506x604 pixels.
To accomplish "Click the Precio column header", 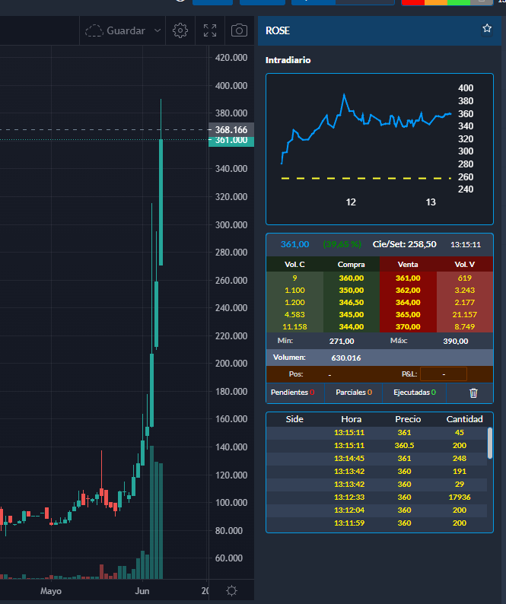I will (x=408, y=419).
